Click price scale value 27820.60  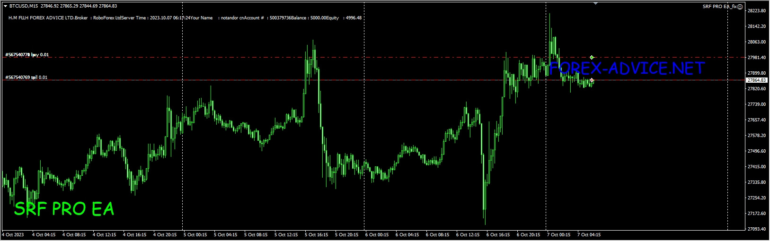[756, 88]
